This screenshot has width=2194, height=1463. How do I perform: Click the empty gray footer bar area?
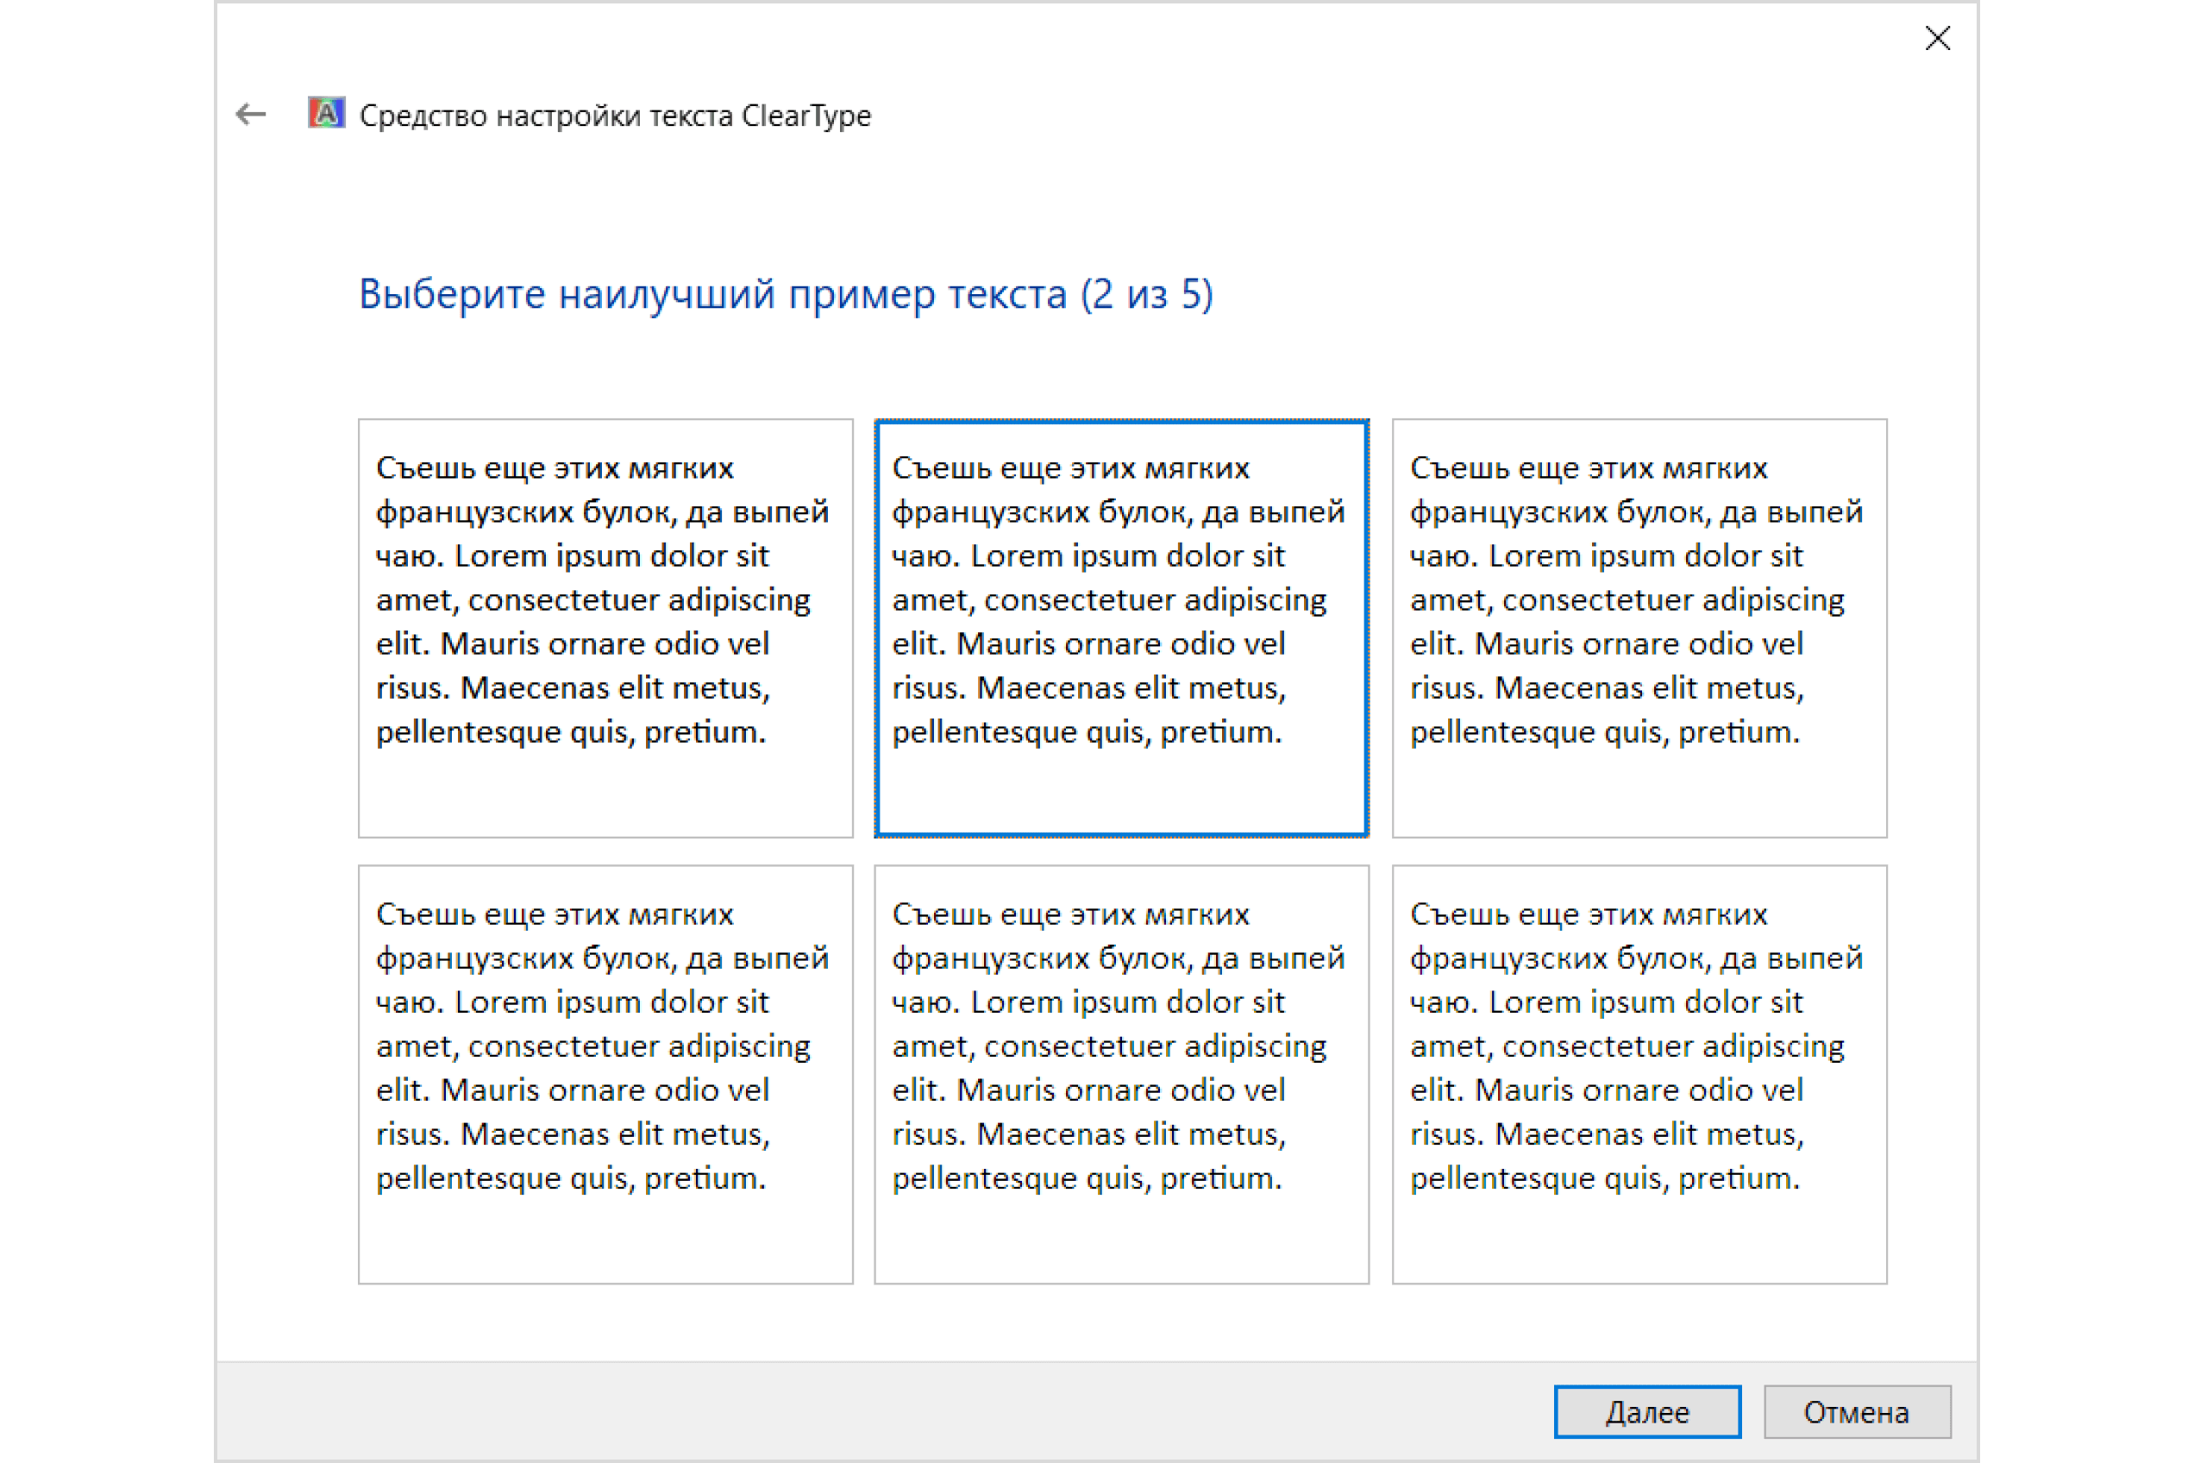coord(839,1410)
